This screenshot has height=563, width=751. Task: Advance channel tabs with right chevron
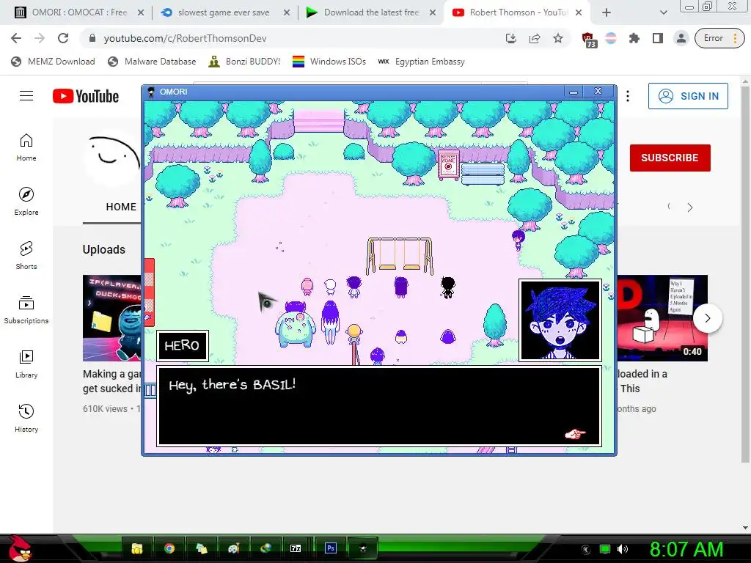690,207
